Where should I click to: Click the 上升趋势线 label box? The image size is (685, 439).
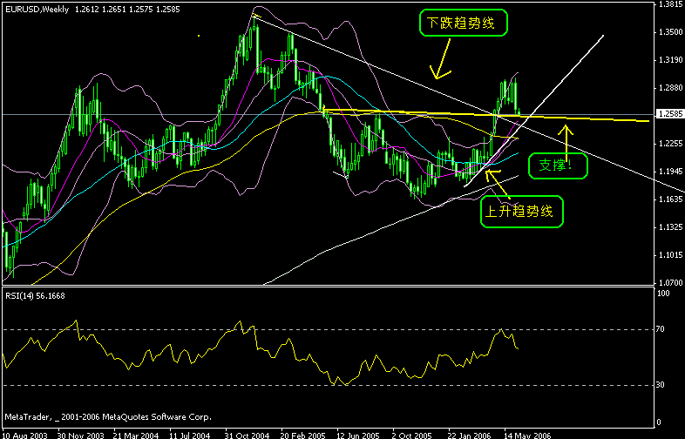522,212
